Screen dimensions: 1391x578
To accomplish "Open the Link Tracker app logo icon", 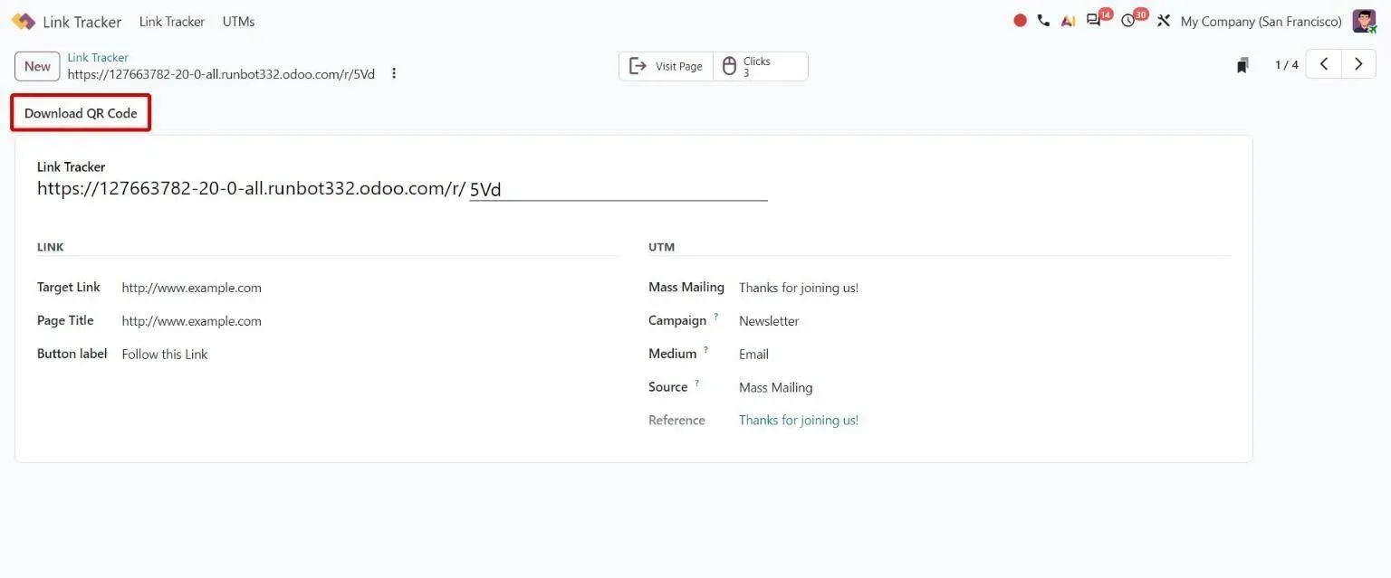I will [x=23, y=21].
